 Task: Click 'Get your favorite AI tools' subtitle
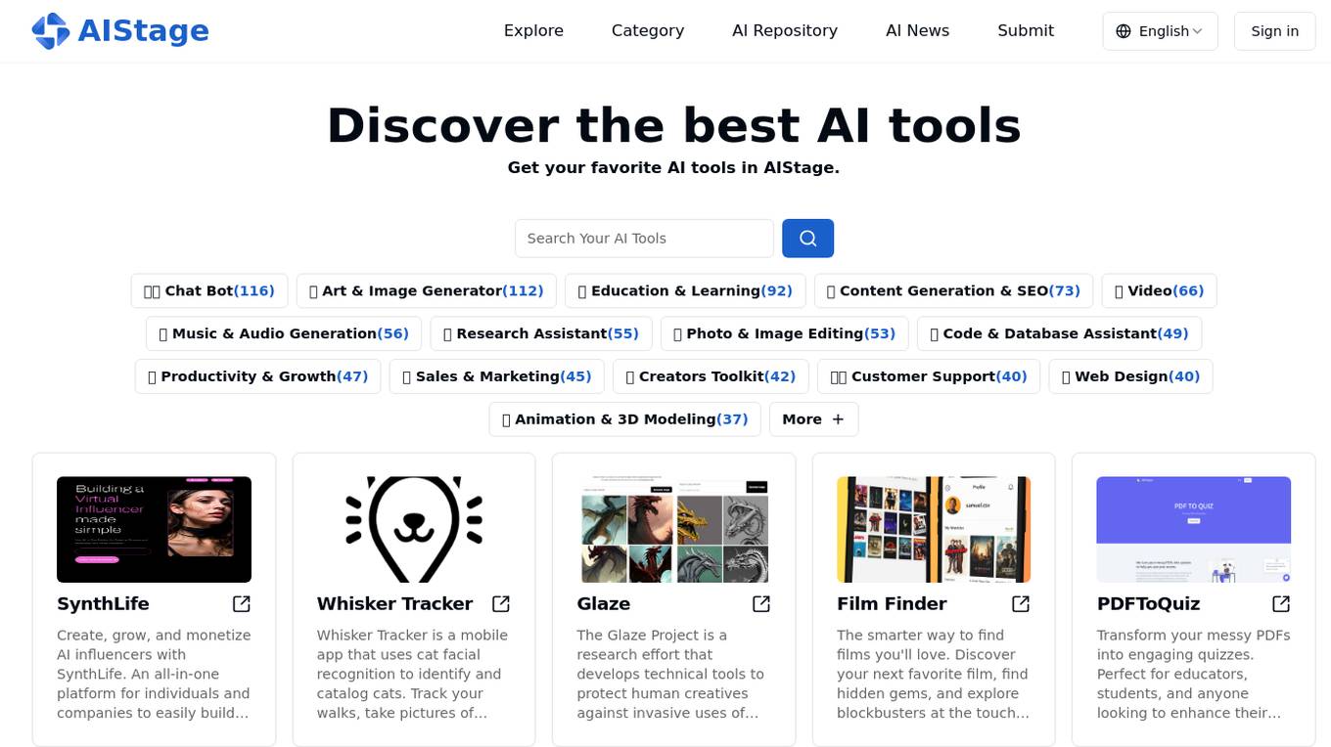pyautogui.click(x=673, y=168)
